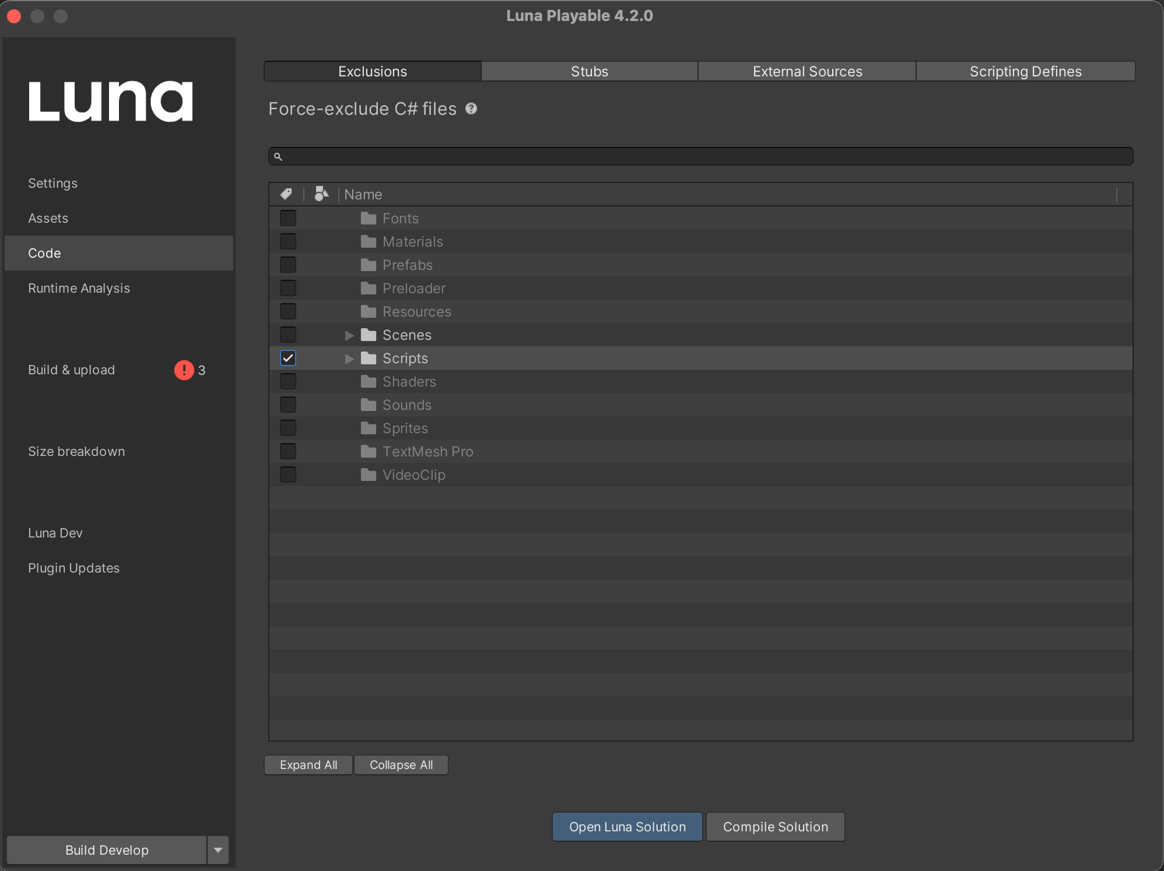Viewport: 1164px width, 871px height.
Task: Check the Prefabs exclusion checkbox
Action: click(288, 265)
